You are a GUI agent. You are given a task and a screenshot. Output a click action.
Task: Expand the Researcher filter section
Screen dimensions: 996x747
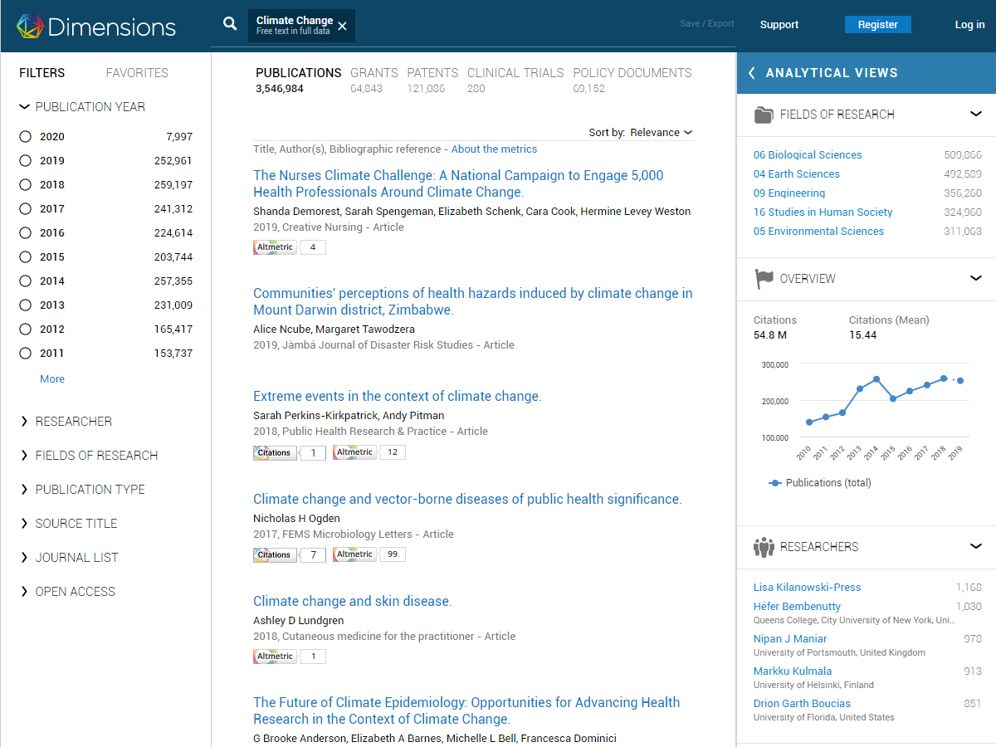73,422
